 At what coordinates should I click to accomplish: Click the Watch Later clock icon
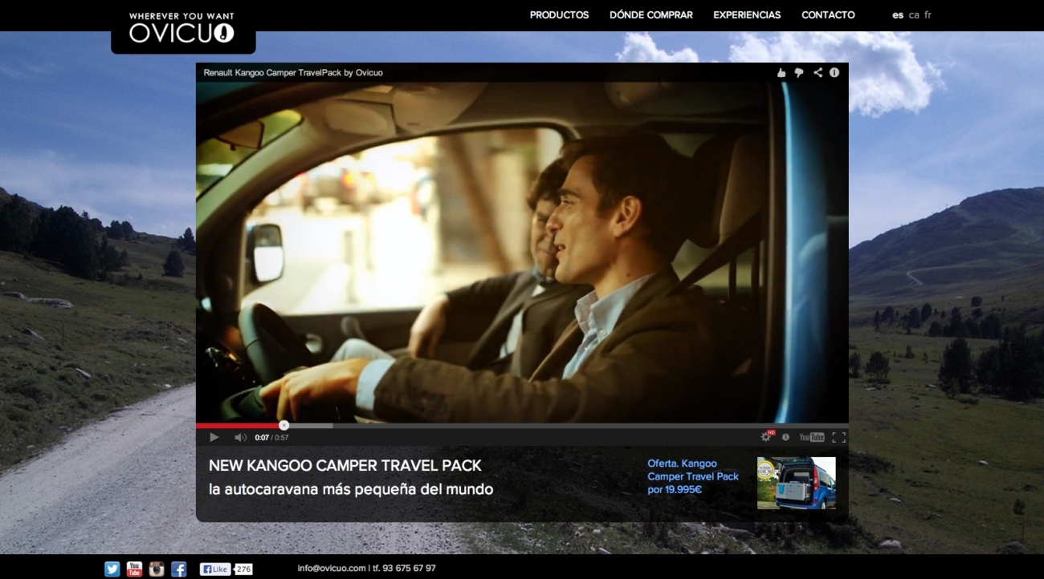785,437
